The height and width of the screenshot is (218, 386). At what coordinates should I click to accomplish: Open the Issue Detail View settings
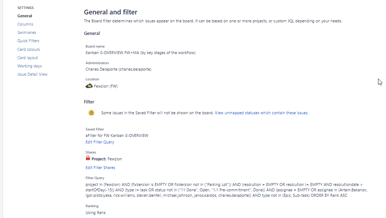coord(32,74)
